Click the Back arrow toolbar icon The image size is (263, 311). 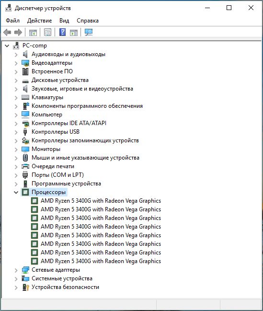pos(7,32)
